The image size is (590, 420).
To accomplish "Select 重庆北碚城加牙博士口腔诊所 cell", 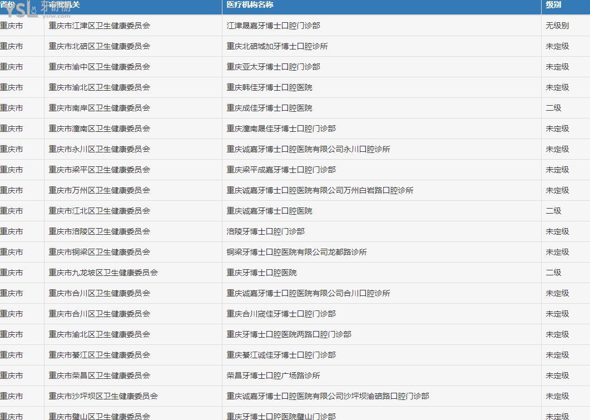I will 277,46.
